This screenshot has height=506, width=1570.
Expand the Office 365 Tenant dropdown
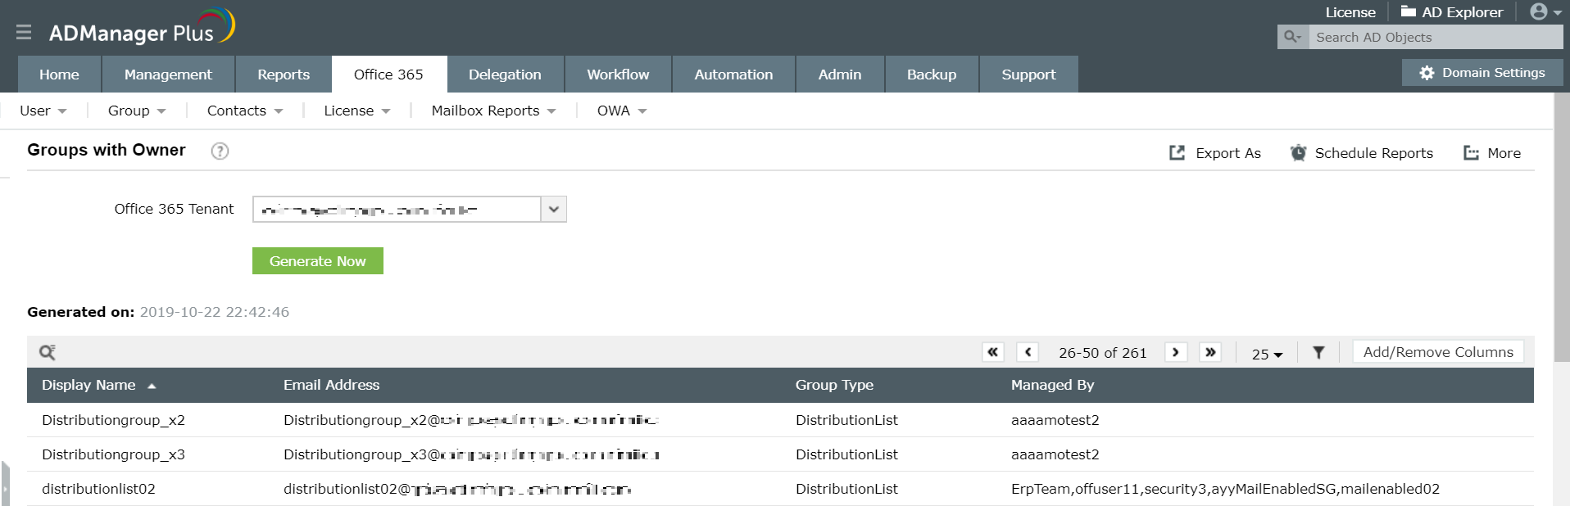tap(554, 210)
